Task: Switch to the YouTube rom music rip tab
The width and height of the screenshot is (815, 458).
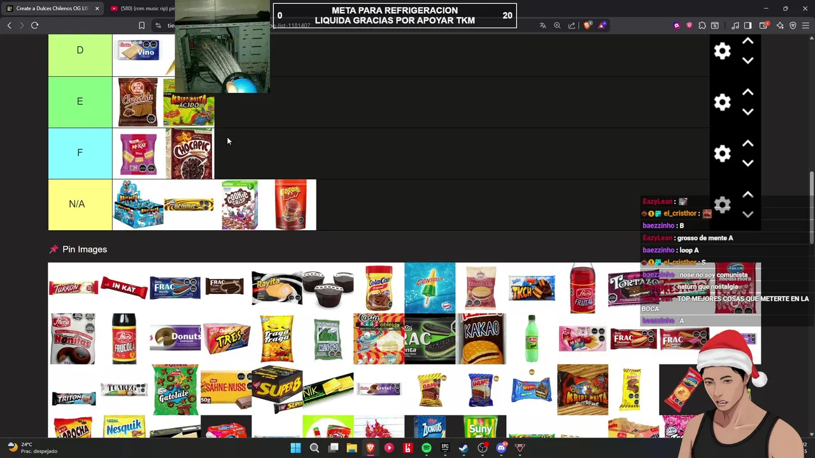Action: pyautogui.click(x=141, y=8)
